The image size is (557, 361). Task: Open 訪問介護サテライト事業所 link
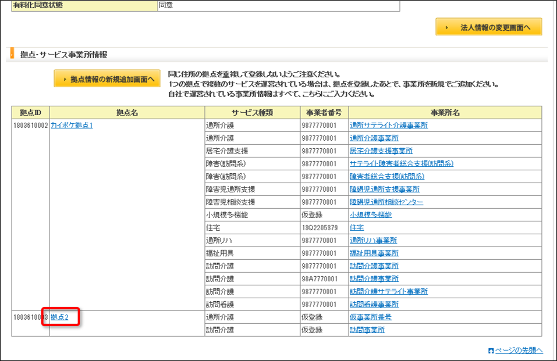(389, 291)
